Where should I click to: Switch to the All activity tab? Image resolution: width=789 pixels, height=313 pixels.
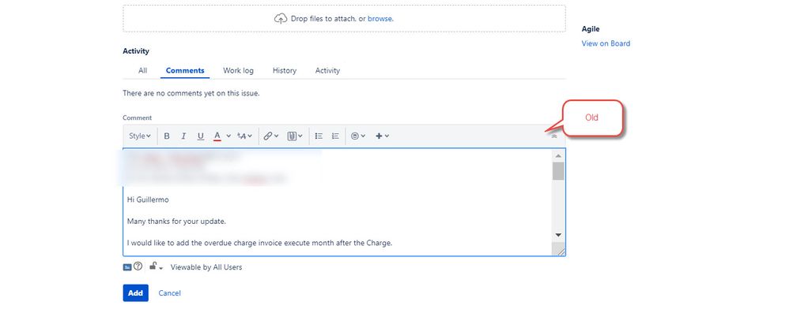(x=143, y=71)
